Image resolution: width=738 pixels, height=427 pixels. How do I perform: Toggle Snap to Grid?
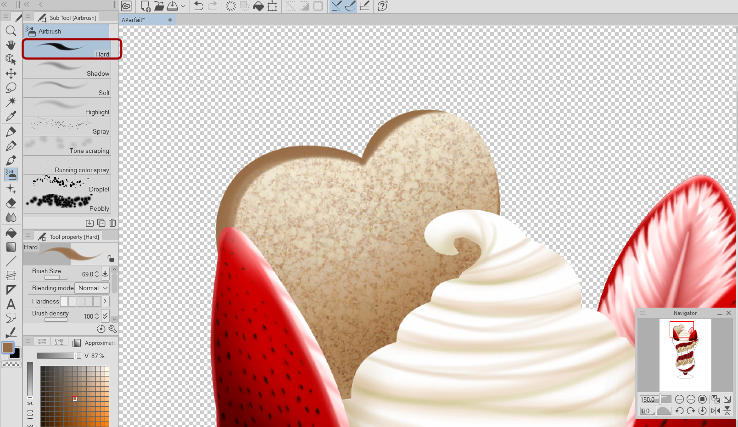[x=365, y=6]
